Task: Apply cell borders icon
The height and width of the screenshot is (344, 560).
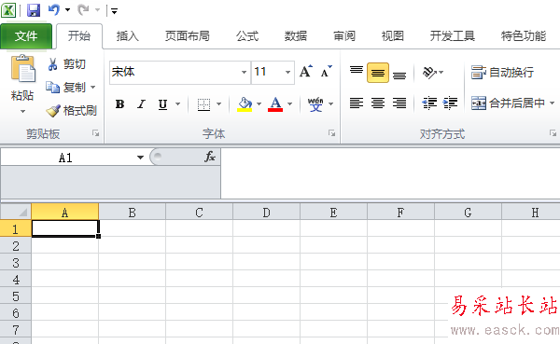Action: tap(203, 104)
